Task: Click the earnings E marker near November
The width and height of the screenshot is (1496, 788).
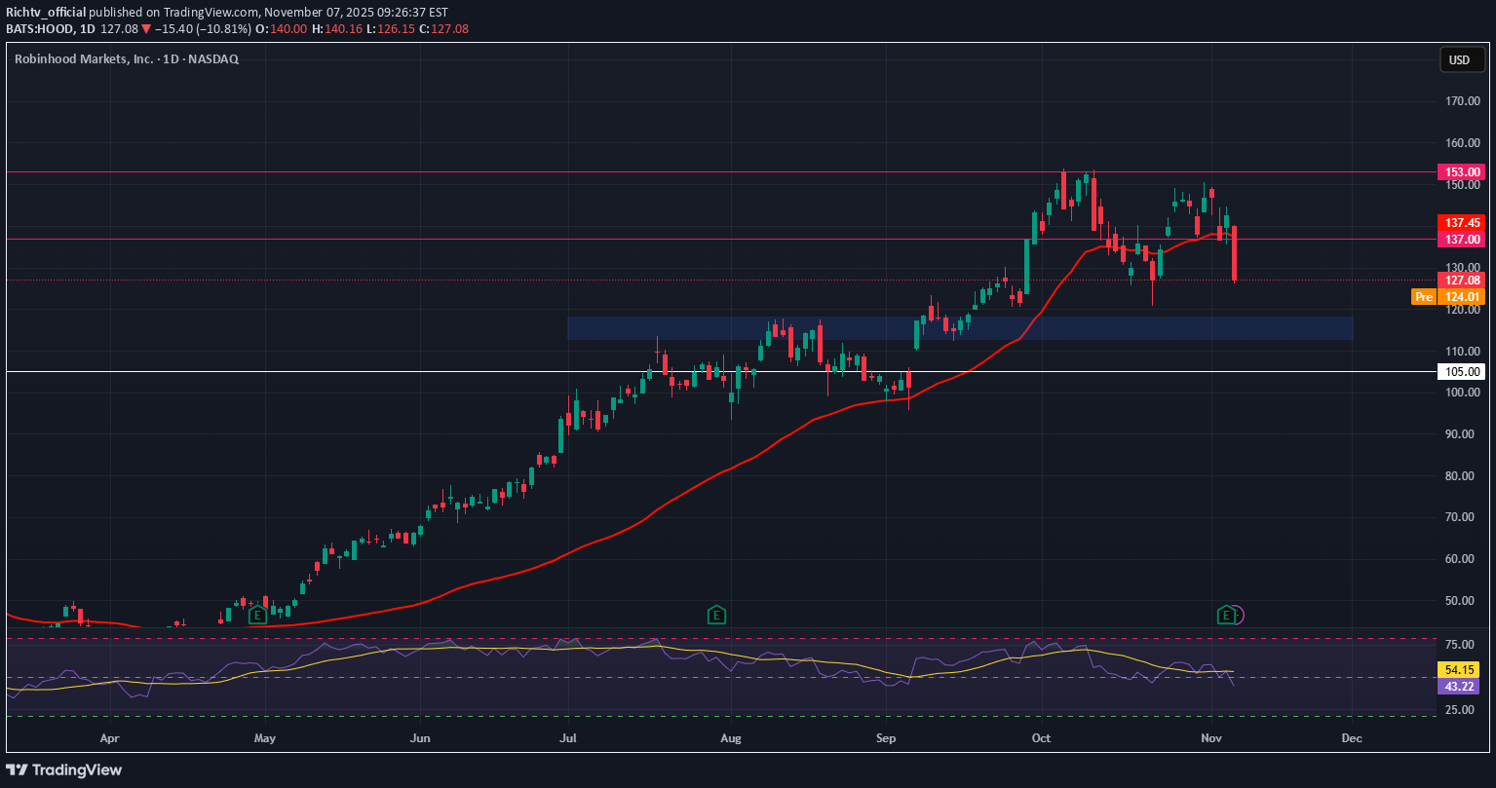Action: [x=1226, y=615]
